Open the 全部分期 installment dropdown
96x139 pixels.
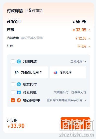[x=78, y=61]
